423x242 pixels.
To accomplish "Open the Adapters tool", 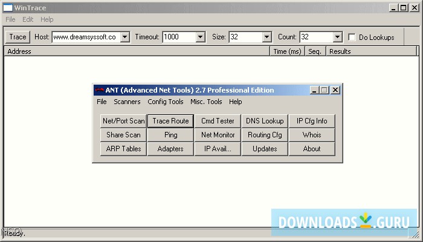I will (170, 149).
